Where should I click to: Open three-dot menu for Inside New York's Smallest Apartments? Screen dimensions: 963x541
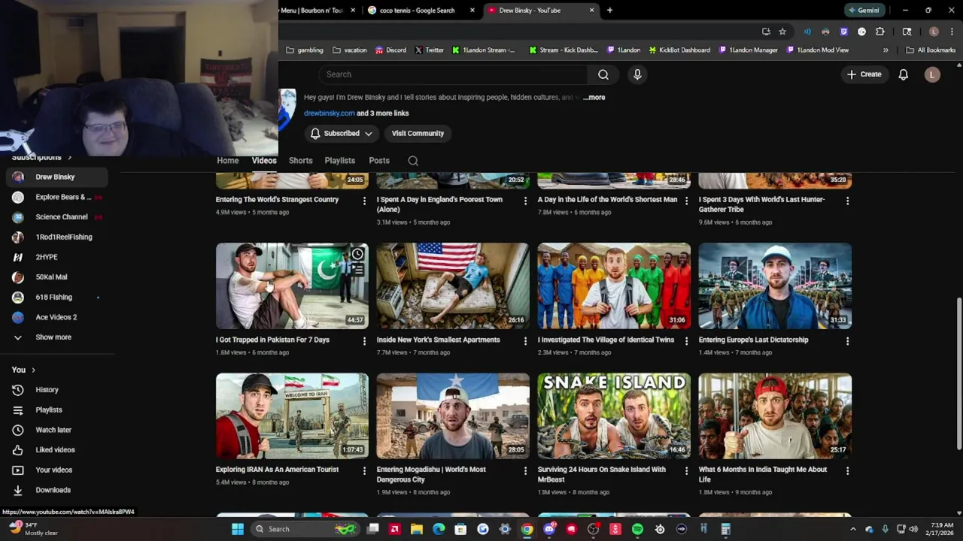(525, 340)
